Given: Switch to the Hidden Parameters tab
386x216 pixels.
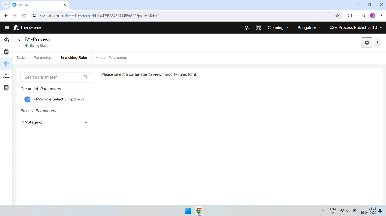Looking at the screenshot, I should click(111, 58).
